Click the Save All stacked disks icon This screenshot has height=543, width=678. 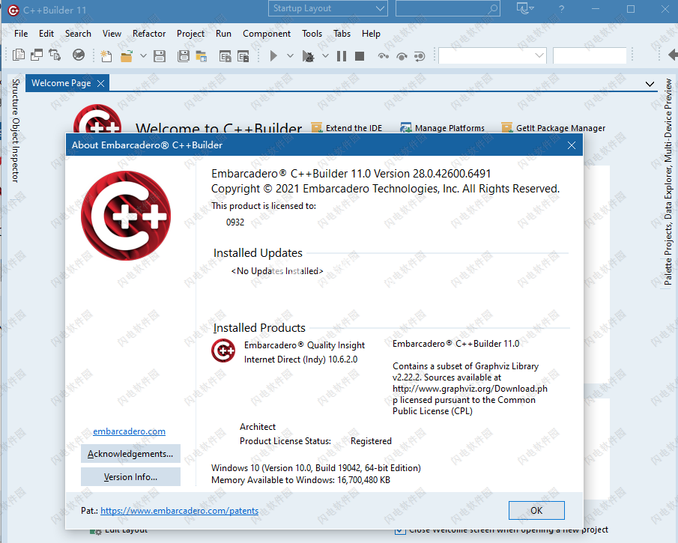[x=184, y=55]
